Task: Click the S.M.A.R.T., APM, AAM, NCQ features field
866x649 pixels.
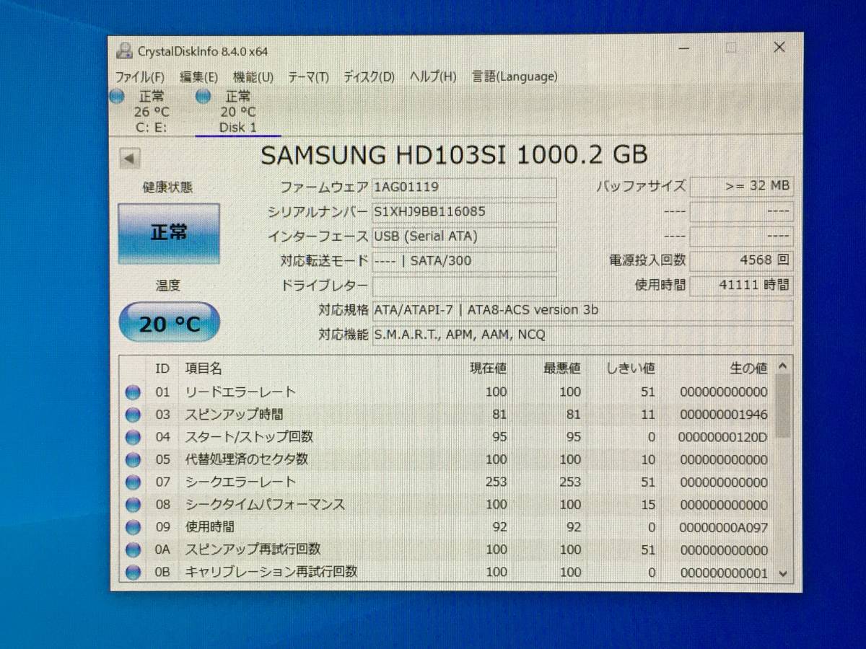Action: pyautogui.click(x=583, y=335)
